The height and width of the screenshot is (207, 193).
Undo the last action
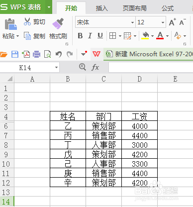coord(59,54)
